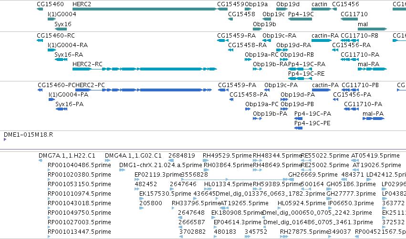Click the Obp19c-PA protein label

click(281, 85)
